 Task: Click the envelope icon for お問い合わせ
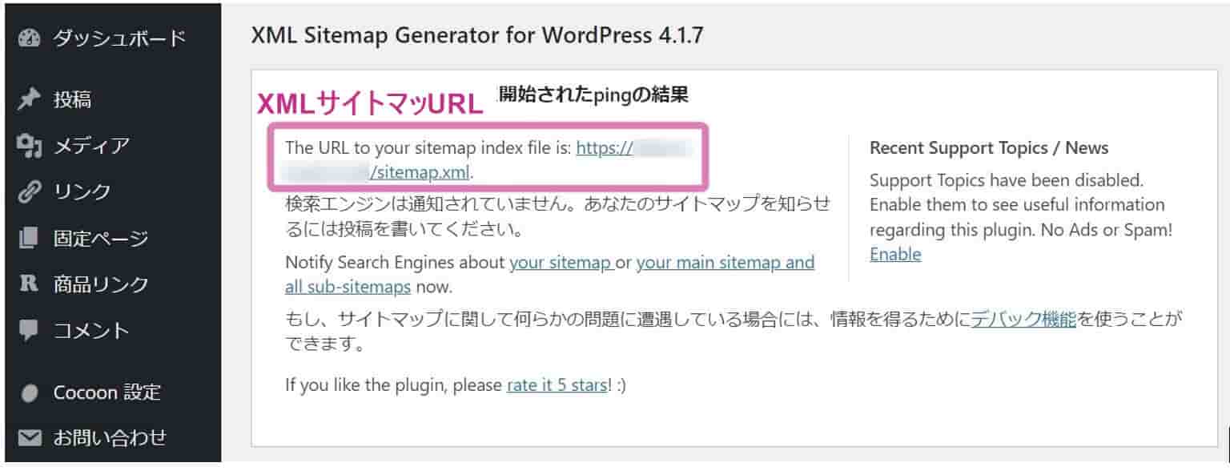point(30,438)
